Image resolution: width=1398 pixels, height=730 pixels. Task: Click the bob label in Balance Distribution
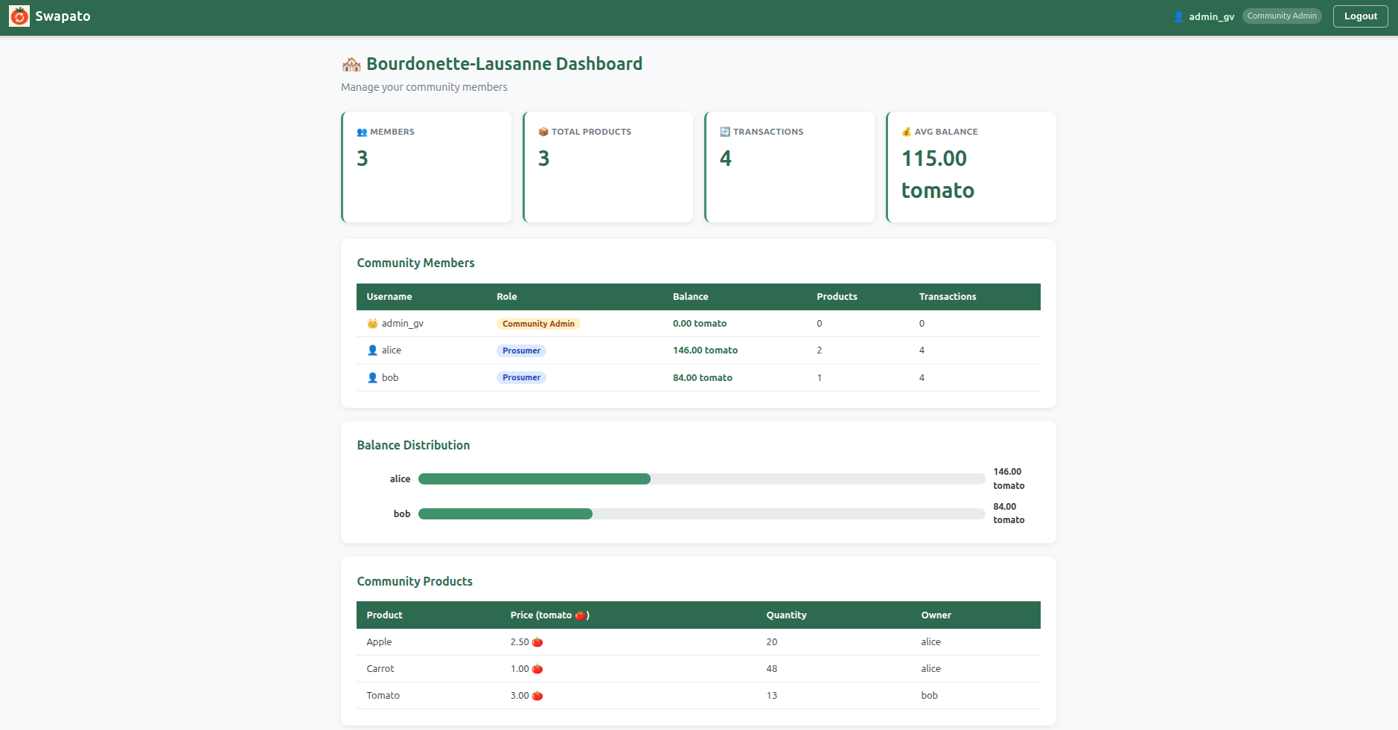(x=402, y=514)
